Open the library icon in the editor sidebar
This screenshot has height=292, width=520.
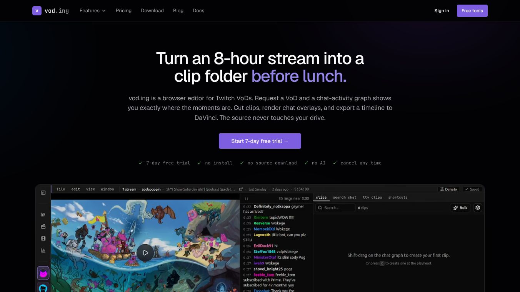coord(43,215)
